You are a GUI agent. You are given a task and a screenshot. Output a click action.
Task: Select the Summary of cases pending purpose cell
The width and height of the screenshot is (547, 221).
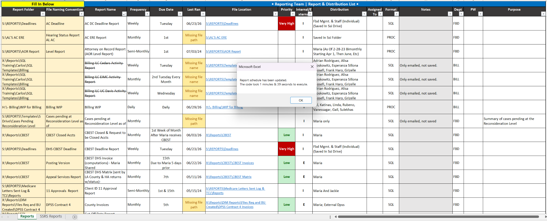click(514, 121)
